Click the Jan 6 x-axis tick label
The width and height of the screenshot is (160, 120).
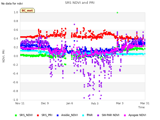click(69, 103)
